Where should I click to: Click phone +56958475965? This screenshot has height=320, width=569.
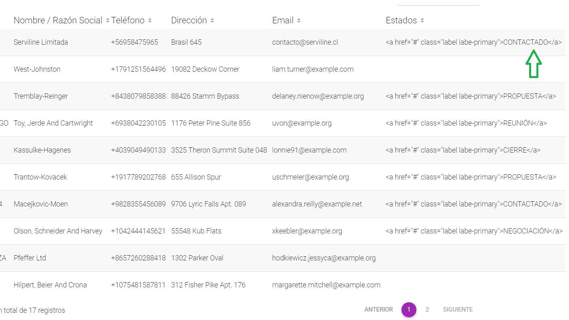134,42
